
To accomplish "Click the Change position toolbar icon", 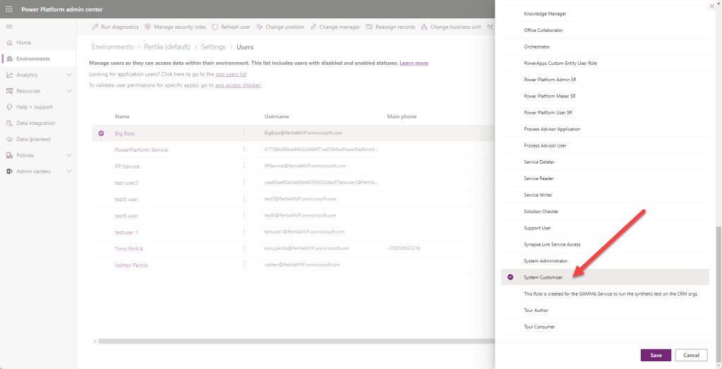I will [260, 27].
